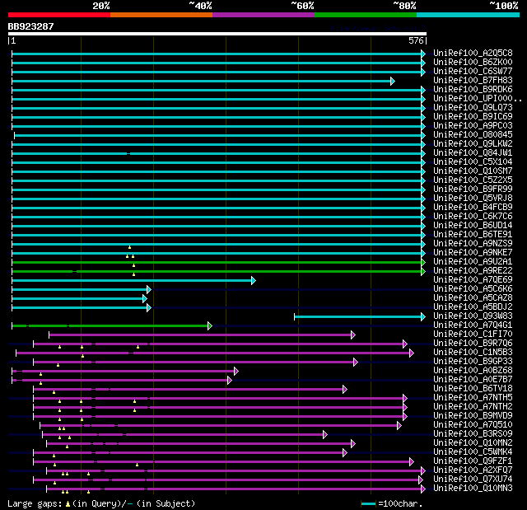Click UniRef100_Q9LKW2 label
This screenshot has height=510, width=527.
473,144
